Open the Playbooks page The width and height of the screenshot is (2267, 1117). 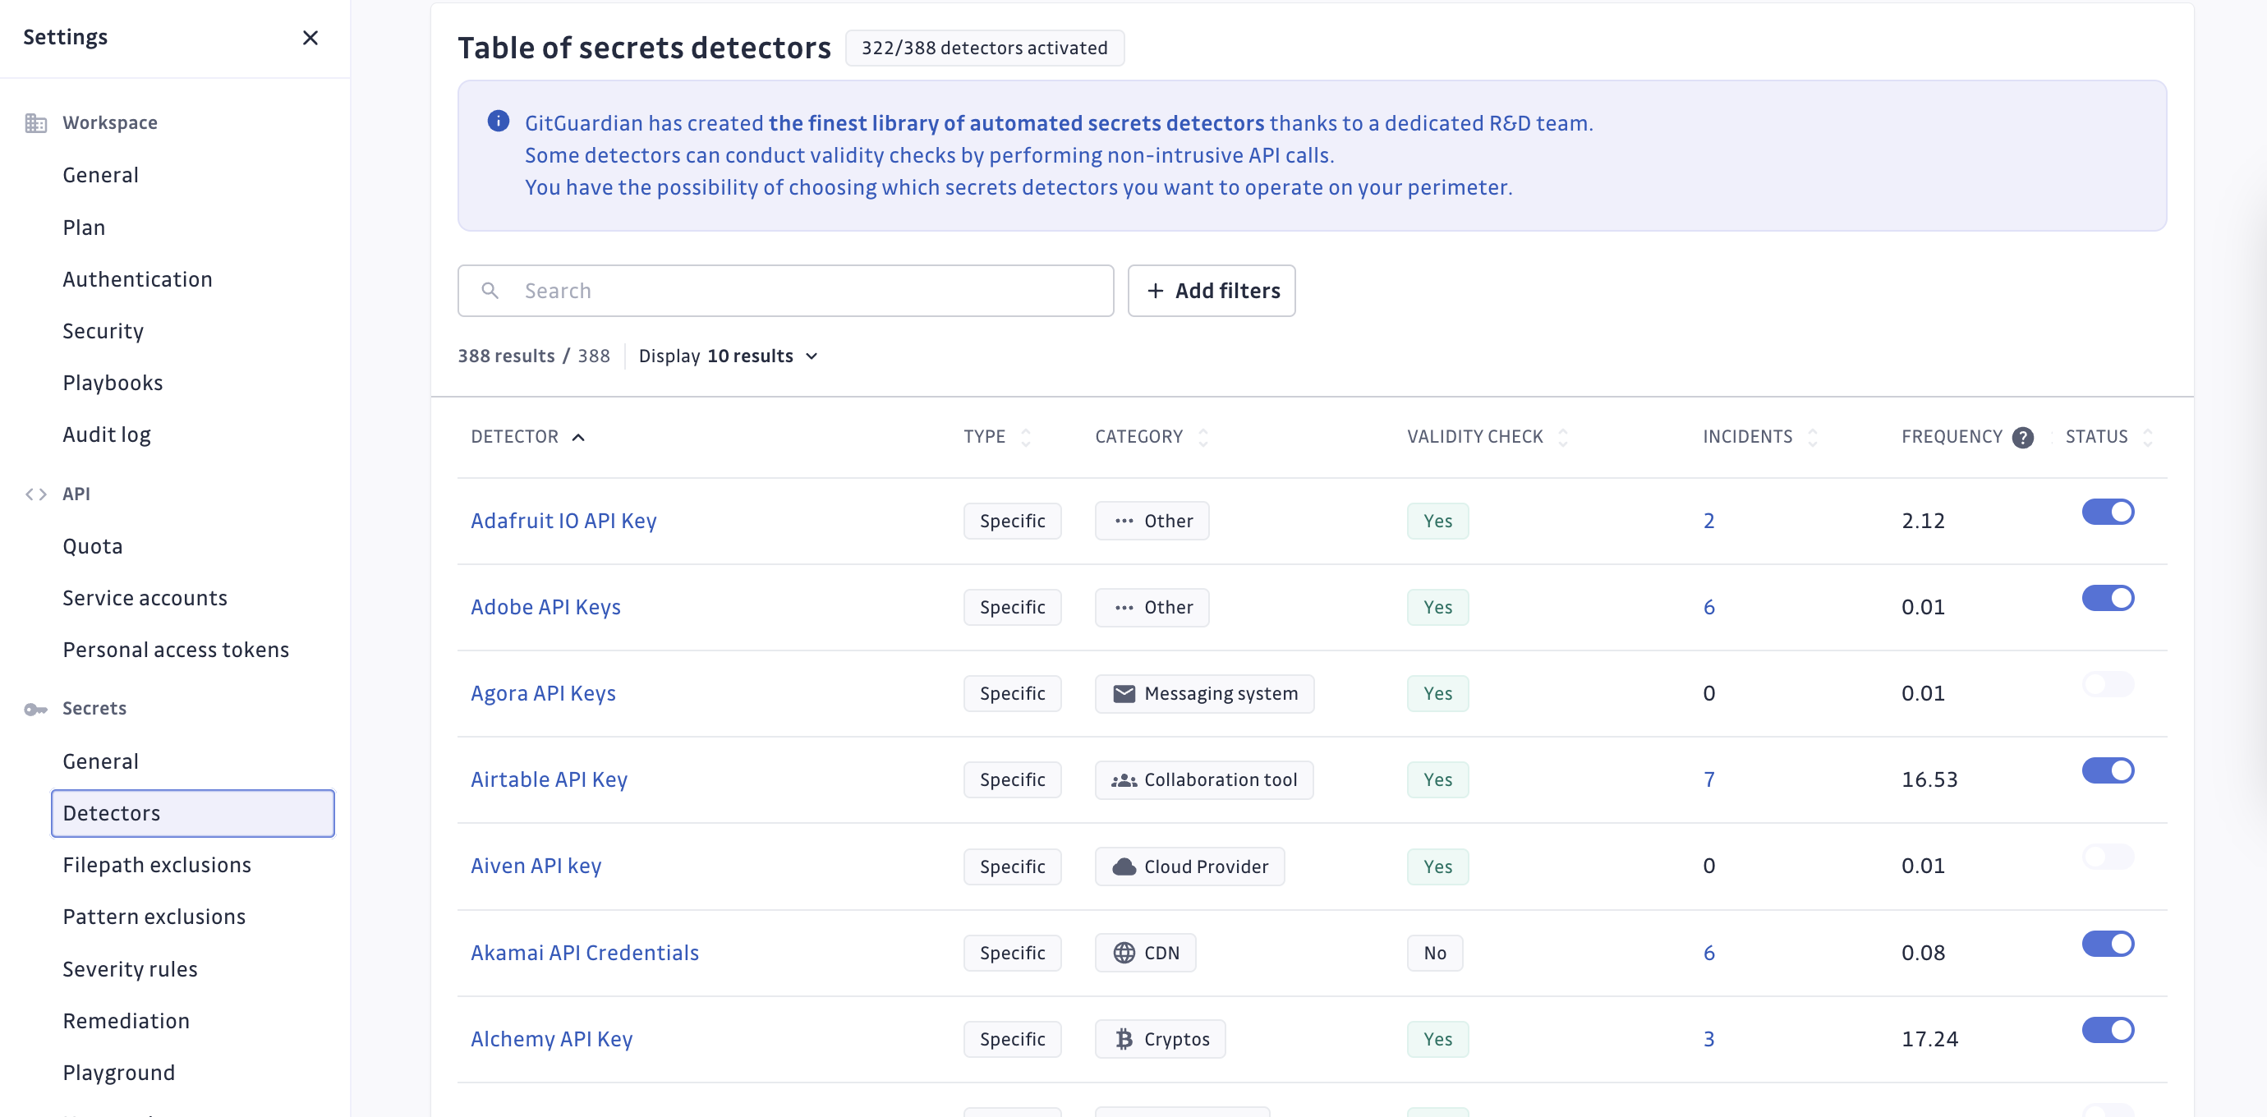pos(113,384)
